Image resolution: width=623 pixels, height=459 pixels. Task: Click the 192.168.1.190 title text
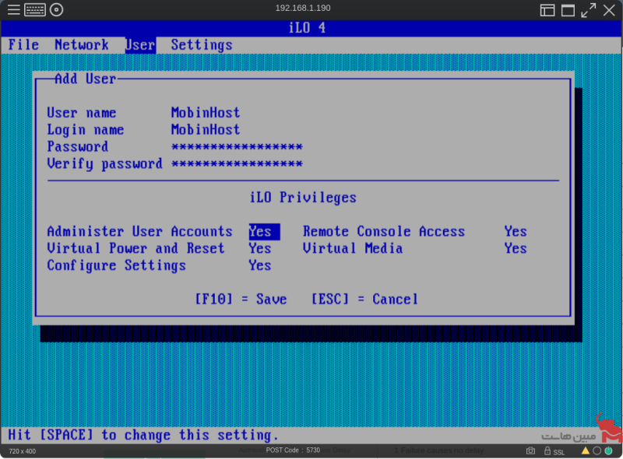(303, 8)
